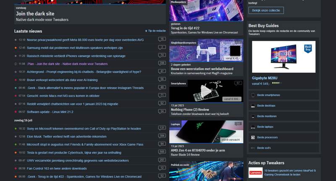Click the Bekijk onze collectie button
This screenshot has width=336, height=181.
click(x=266, y=10)
